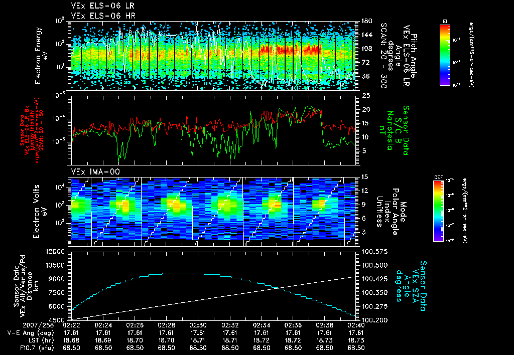Click the DEF color scale bar

[x=439, y=211]
